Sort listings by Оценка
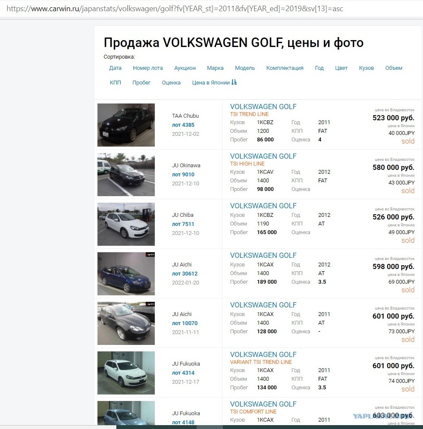The image size is (423, 429). tap(171, 82)
